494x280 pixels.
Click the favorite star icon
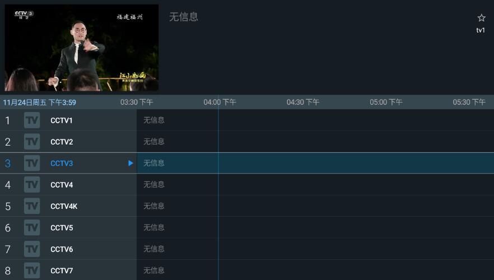coord(481,18)
